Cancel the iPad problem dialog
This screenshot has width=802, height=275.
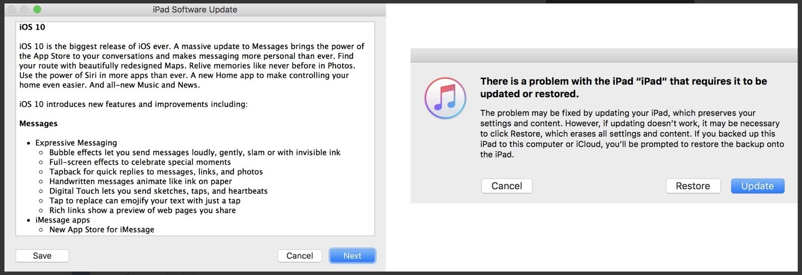[x=507, y=186]
